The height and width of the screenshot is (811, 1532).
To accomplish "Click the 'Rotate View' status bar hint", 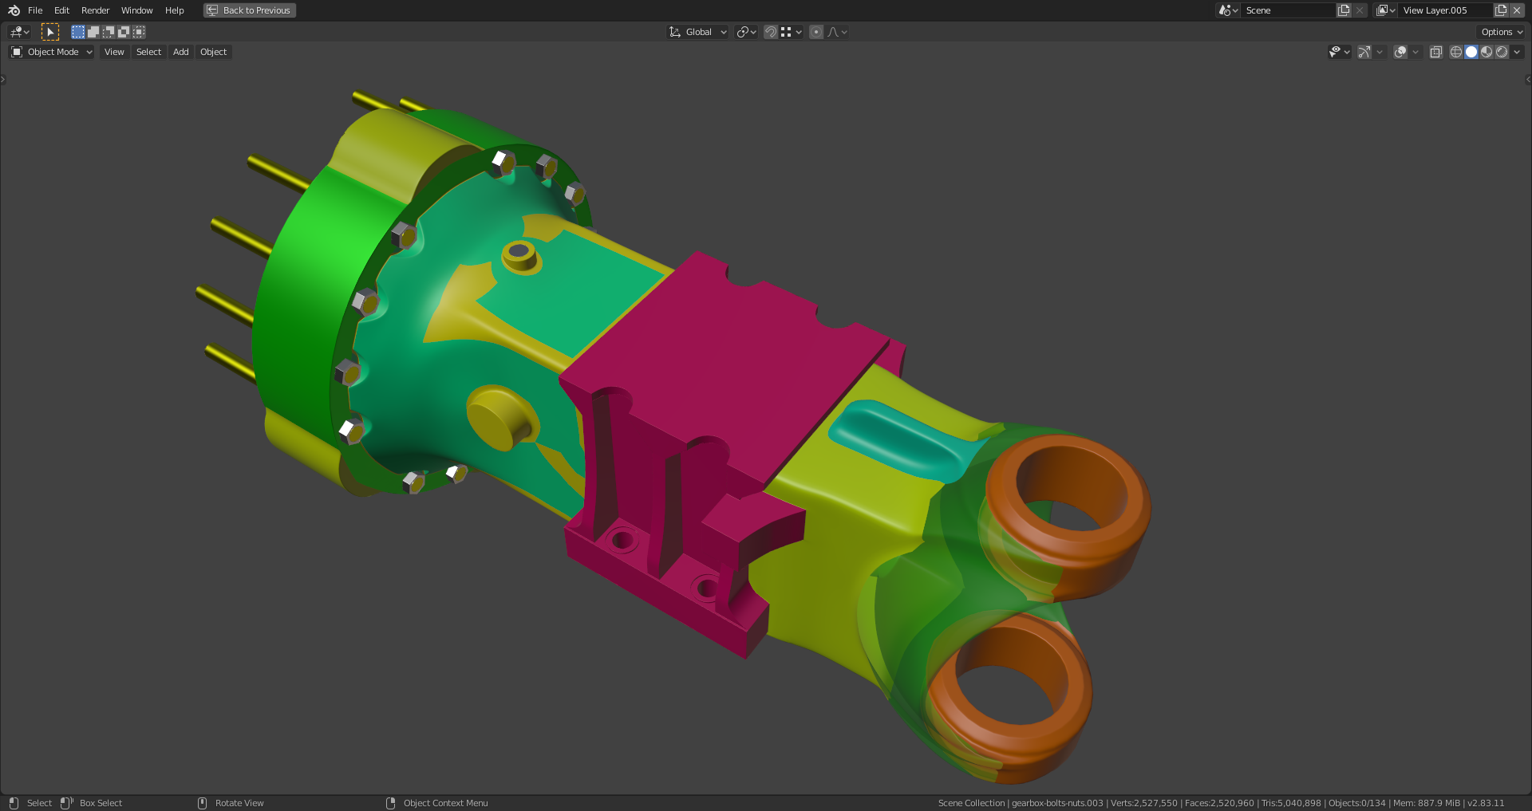I will pos(239,803).
